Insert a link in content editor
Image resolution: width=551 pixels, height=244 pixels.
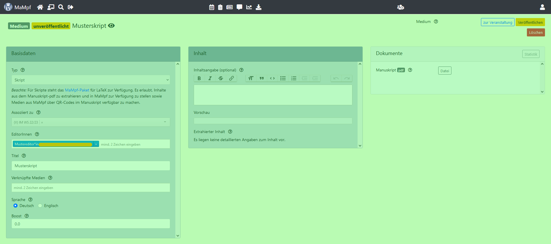231,78
